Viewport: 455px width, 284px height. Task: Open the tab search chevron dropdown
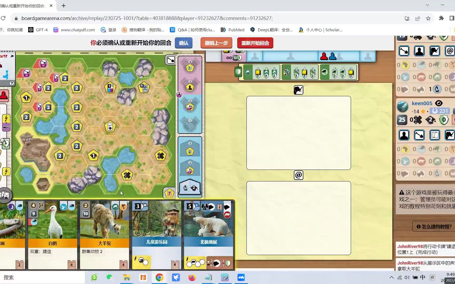[x=427, y=5]
